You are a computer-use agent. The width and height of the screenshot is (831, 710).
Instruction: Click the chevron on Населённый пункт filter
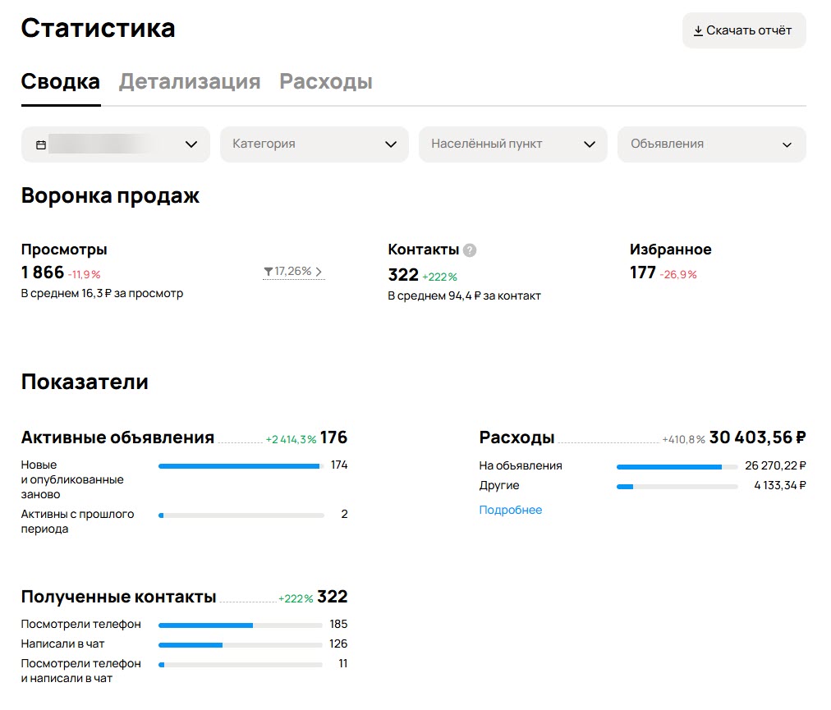(590, 144)
